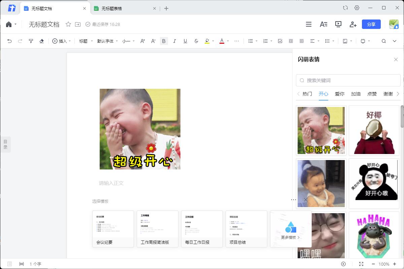Click the 分享 share button
This screenshot has width=404, height=269.
click(371, 24)
